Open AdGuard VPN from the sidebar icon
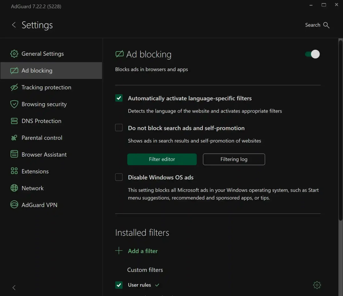 tap(14, 205)
